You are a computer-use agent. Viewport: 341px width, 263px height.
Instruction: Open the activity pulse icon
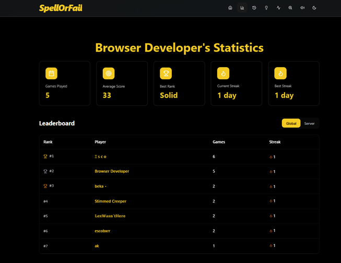tap(278, 8)
